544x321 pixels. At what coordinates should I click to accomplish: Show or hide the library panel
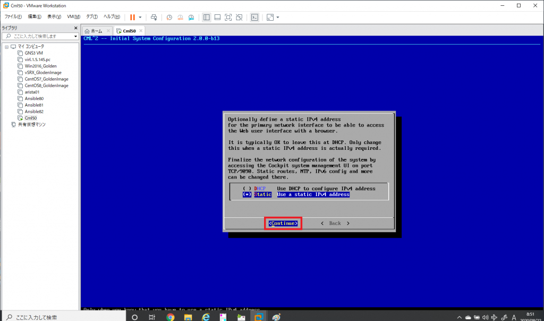click(x=206, y=17)
